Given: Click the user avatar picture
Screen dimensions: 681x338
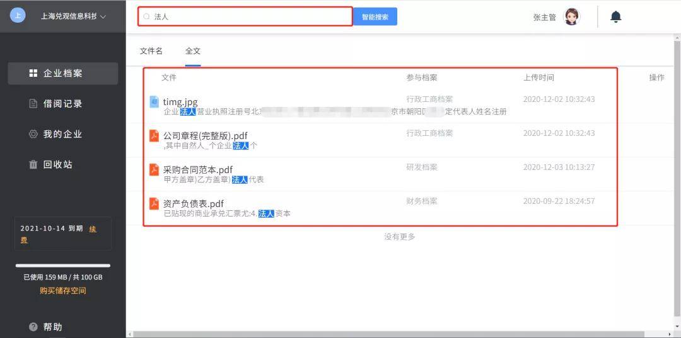Looking at the screenshot, I should tap(571, 17).
